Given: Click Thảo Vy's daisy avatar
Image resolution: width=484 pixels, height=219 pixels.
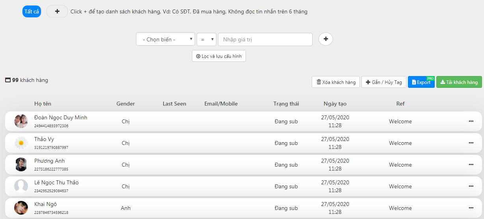Looking at the screenshot, I should 21,143.
